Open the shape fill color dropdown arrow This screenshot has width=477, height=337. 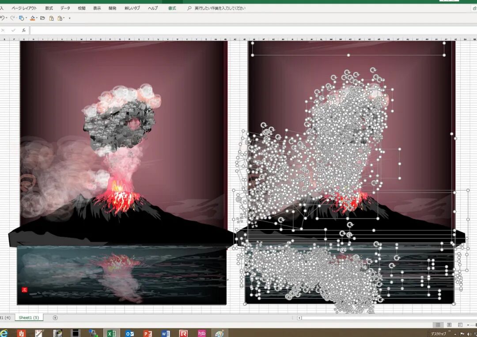pos(37,18)
